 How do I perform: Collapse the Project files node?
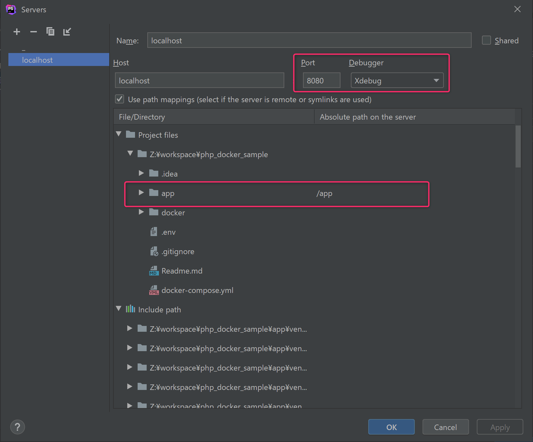point(119,135)
